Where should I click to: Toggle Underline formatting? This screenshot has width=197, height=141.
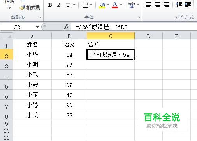(x=68, y=5)
